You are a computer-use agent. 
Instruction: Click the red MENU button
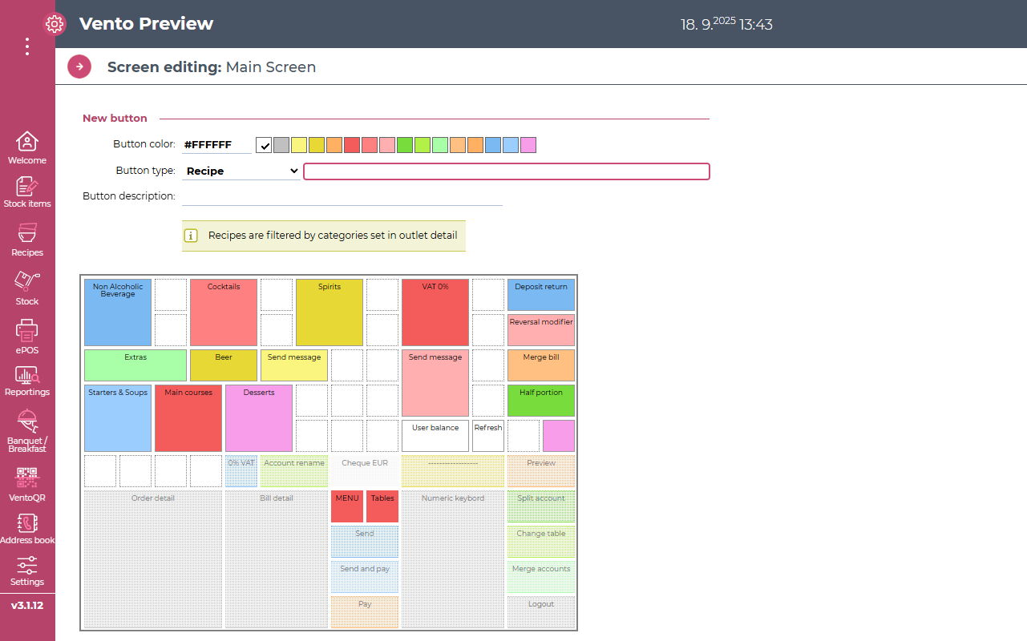coord(347,506)
